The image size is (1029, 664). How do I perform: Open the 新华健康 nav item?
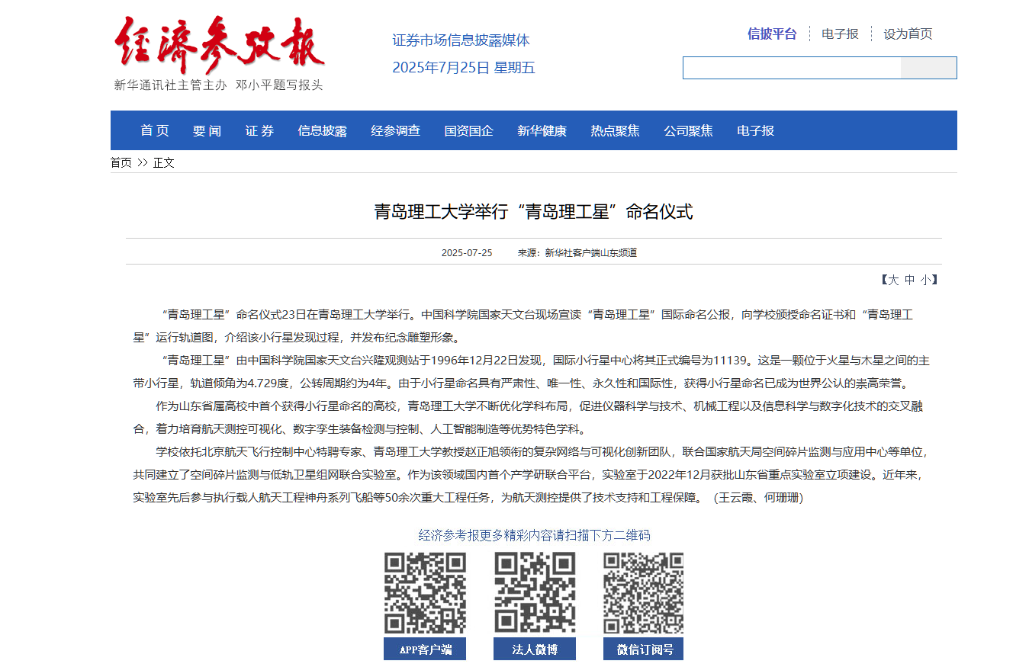tap(542, 131)
